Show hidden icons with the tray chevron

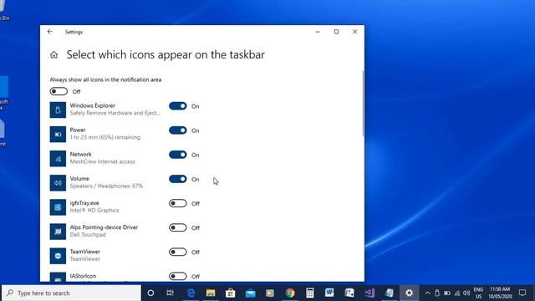tap(427, 293)
